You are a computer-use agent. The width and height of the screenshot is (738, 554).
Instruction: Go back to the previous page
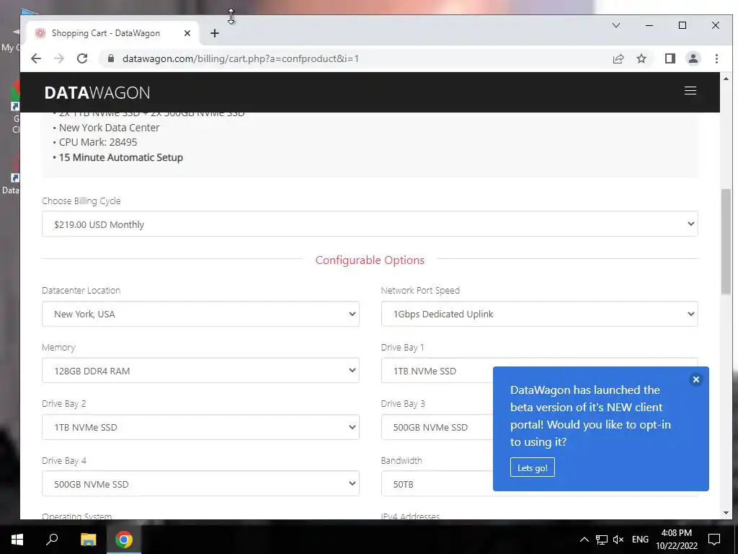36,58
